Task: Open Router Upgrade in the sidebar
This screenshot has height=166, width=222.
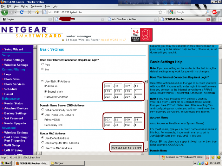Action: (15, 123)
